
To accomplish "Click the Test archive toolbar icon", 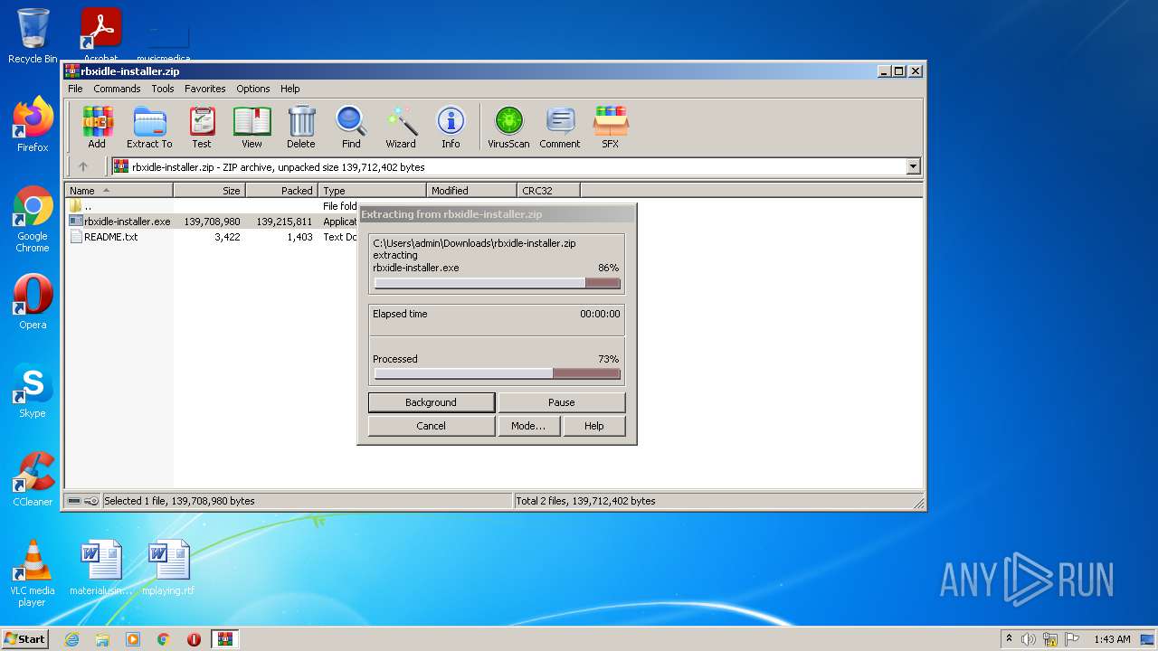I will pos(202,127).
